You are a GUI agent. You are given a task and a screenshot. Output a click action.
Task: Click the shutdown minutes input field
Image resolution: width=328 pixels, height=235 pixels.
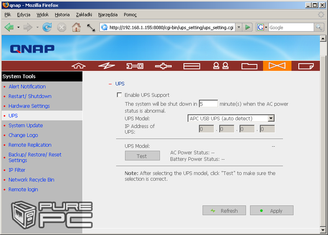click(208, 103)
